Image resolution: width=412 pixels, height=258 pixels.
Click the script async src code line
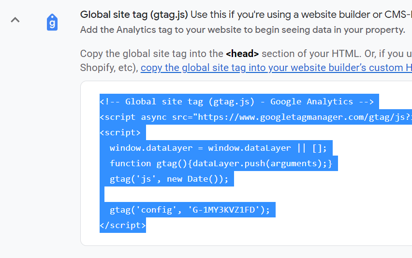[x=256, y=117]
